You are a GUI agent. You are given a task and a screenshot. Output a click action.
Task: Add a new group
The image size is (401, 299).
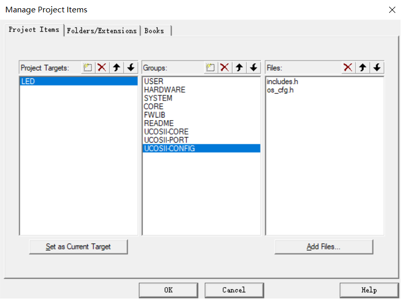[x=211, y=68]
